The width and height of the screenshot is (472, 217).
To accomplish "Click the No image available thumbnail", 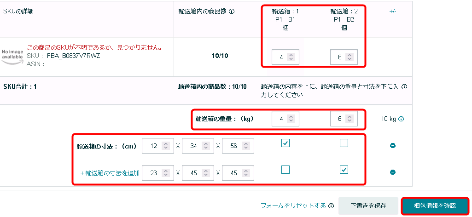I will (12, 56).
